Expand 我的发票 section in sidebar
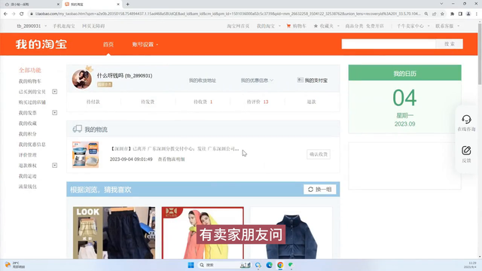The image size is (482, 271). pos(54,113)
